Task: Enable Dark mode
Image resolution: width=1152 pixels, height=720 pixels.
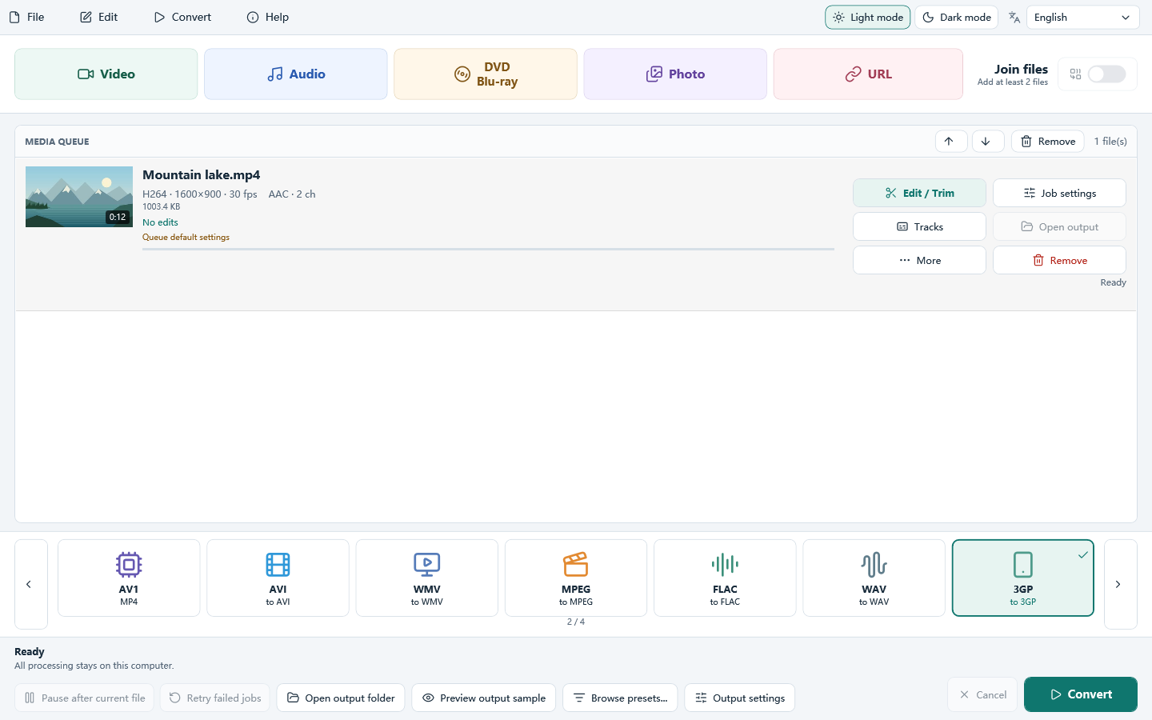Action: tap(956, 18)
